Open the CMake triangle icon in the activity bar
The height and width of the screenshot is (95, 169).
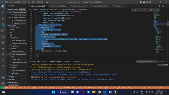click(3, 48)
